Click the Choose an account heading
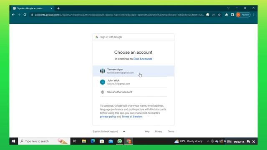The width and height of the screenshot is (267, 150). [133, 52]
